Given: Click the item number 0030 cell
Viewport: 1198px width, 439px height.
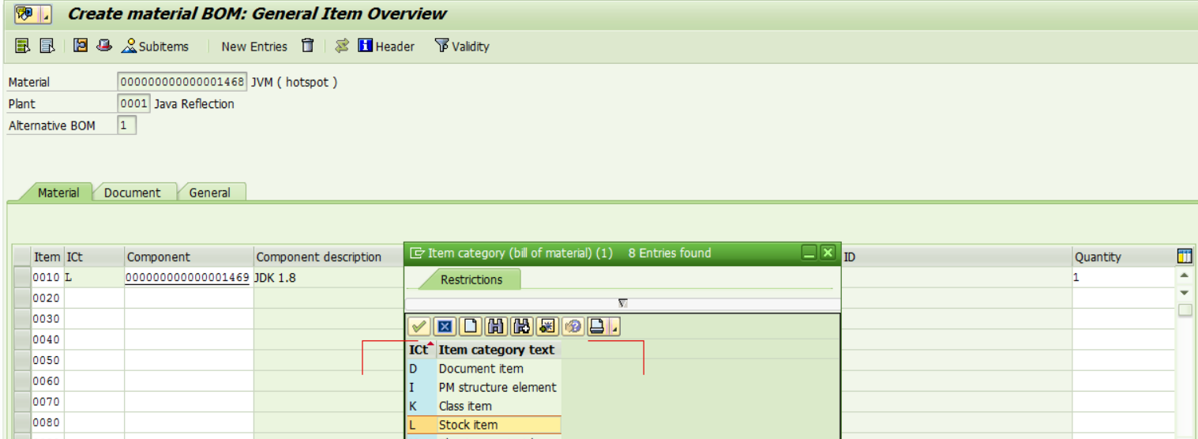Looking at the screenshot, I should (47, 318).
